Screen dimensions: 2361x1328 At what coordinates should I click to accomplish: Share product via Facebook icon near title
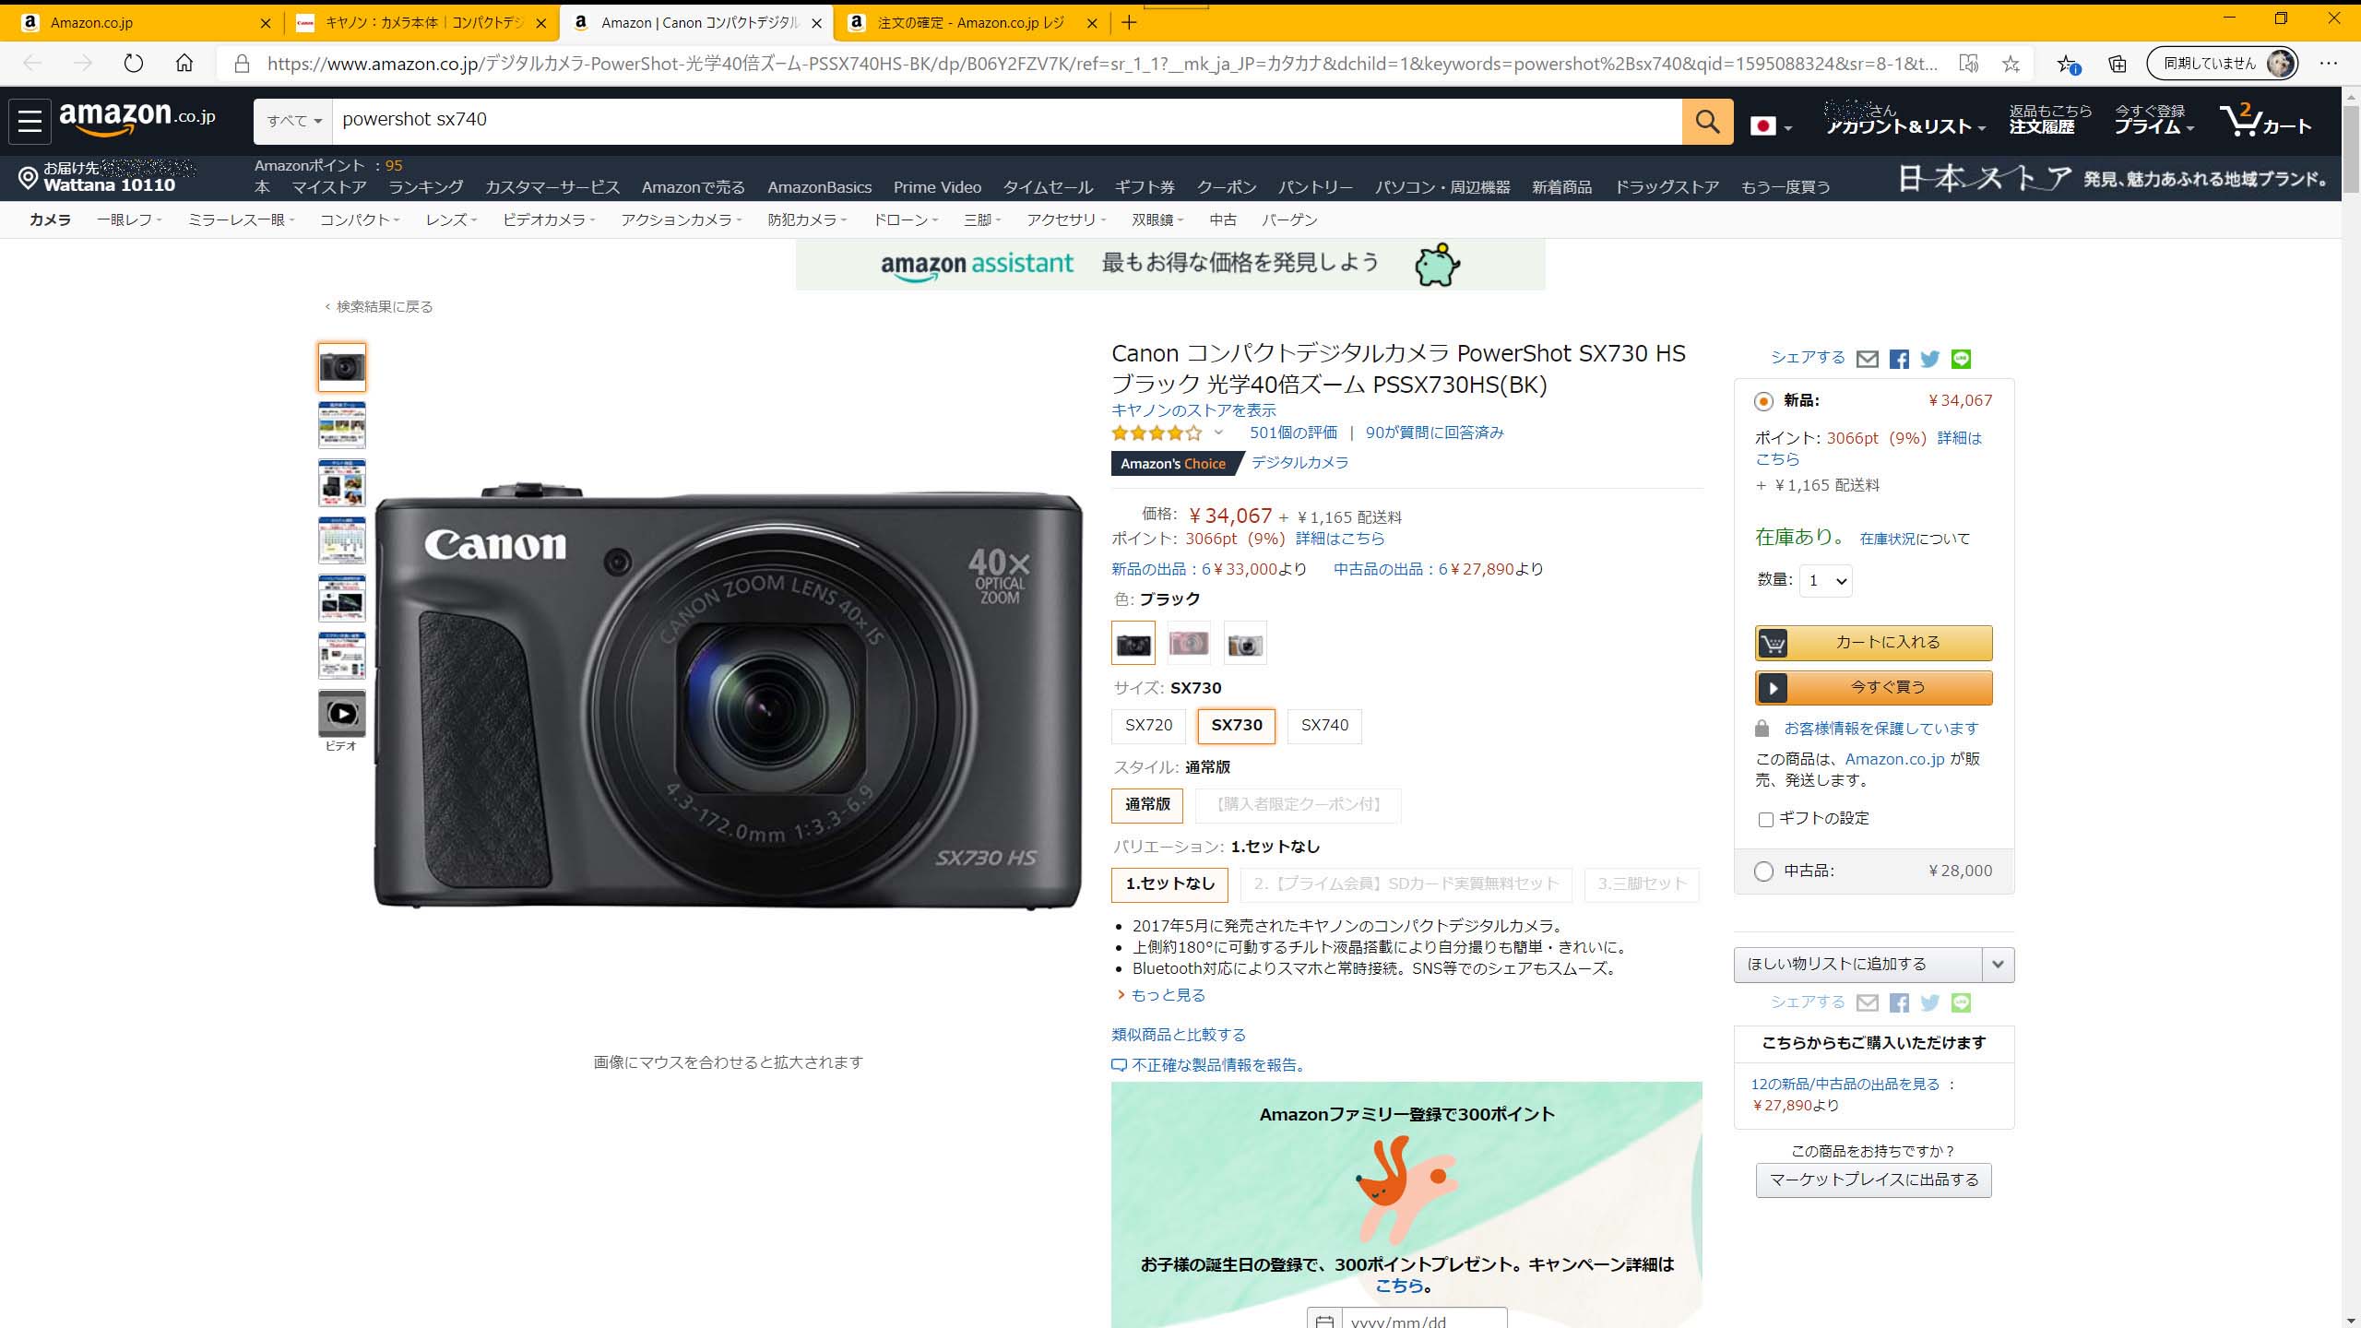pyautogui.click(x=1899, y=360)
